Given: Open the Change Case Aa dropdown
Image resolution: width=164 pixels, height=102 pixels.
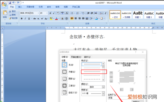Looking at the screenshot, I should pyautogui.click(x=46, y=19).
